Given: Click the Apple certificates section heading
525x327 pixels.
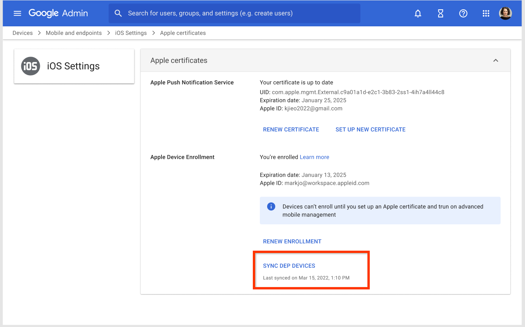Looking at the screenshot, I should click(179, 60).
